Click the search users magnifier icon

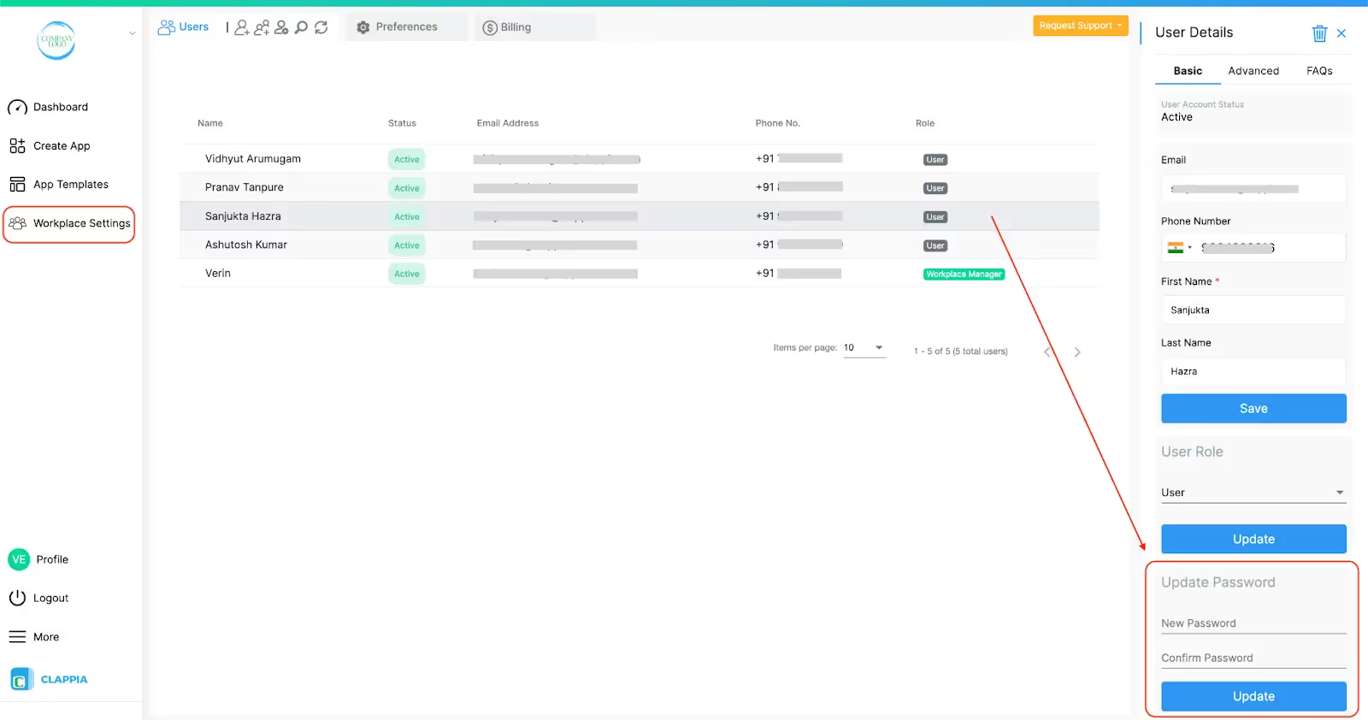click(x=301, y=27)
